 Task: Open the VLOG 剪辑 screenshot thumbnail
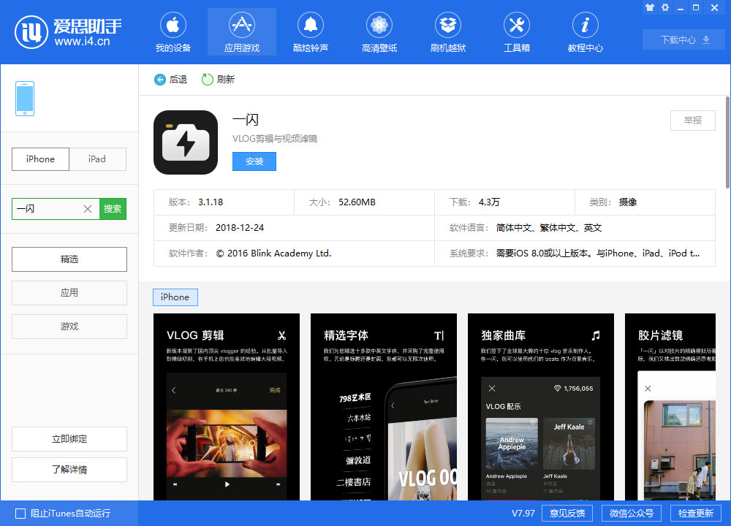click(x=227, y=407)
